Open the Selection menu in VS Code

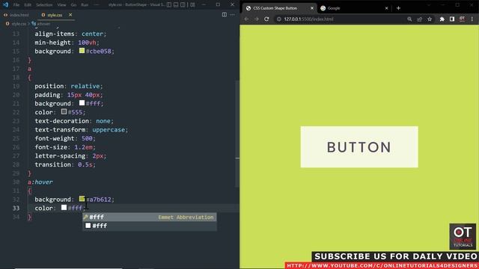tap(44, 5)
